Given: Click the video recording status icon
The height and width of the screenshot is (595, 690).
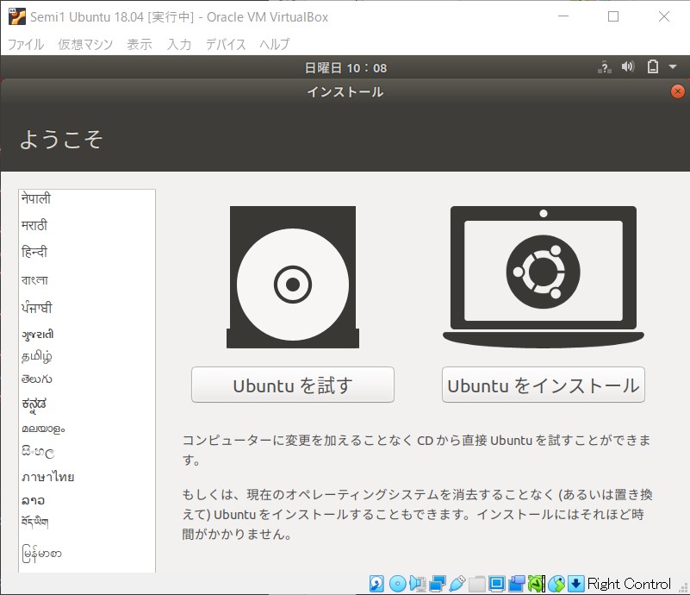Looking at the screenshot, I should click(x=517, y=584).
